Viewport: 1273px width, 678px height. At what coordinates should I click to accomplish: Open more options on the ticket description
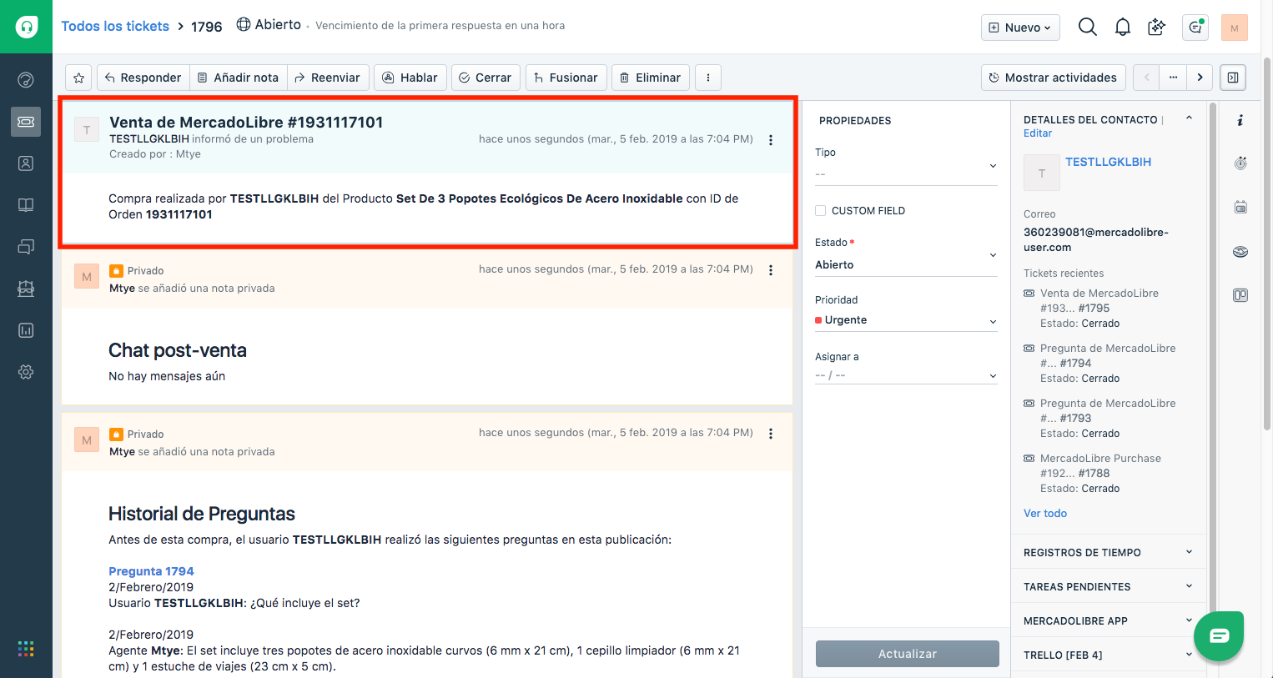[771, 140]
